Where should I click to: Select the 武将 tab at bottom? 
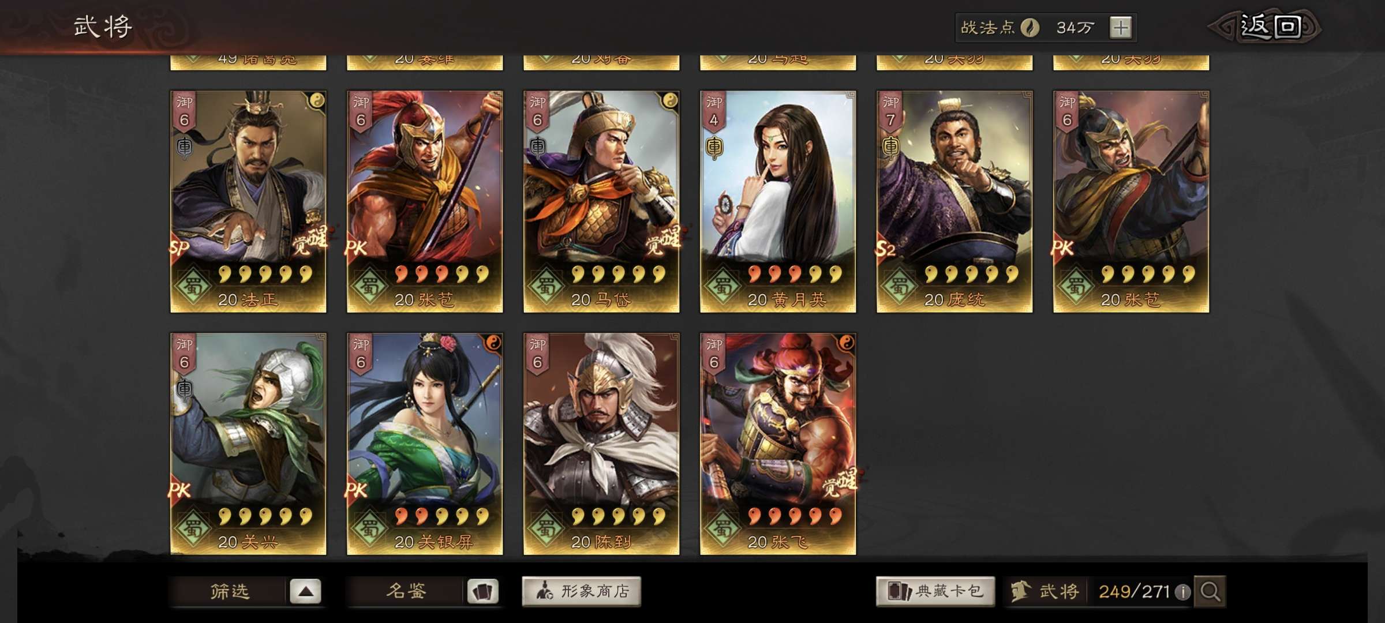coord(1045,591)
